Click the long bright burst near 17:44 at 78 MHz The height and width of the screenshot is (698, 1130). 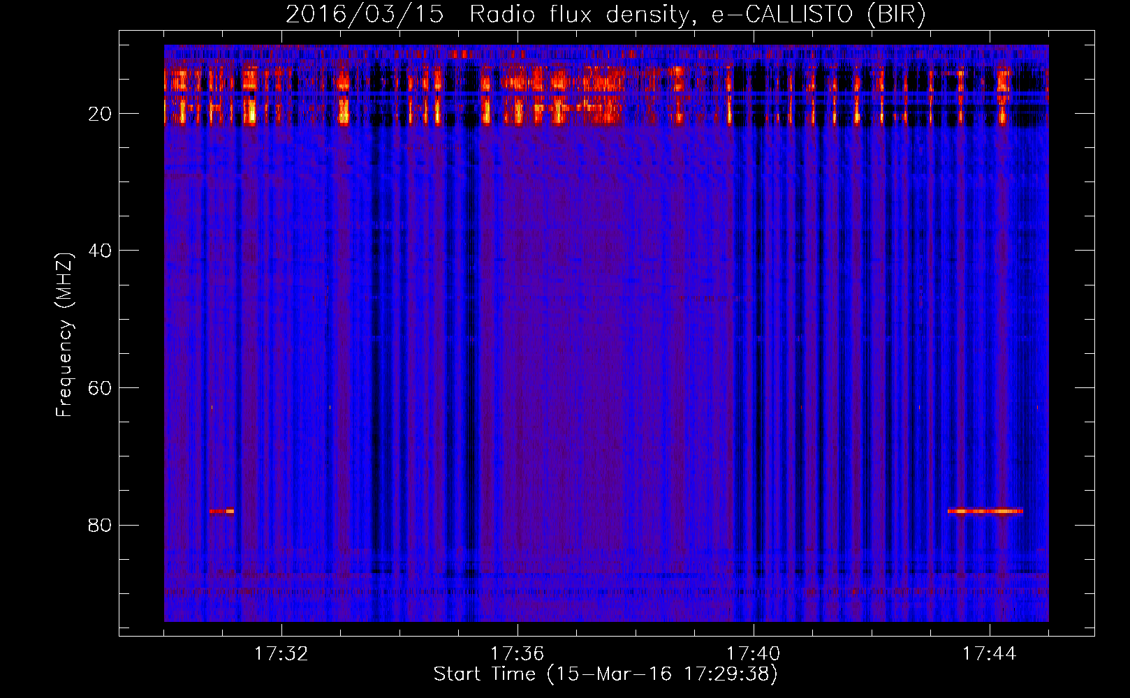tap(985, 511)
